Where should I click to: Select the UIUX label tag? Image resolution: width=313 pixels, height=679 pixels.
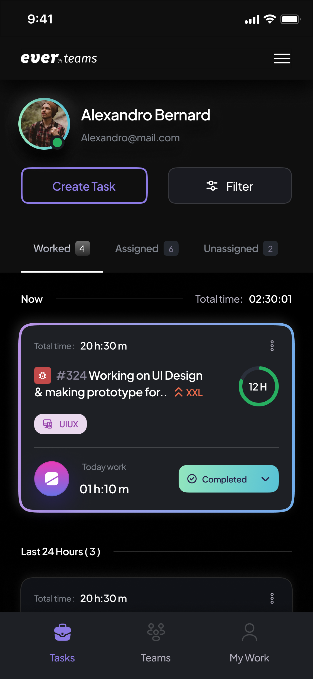60,424
